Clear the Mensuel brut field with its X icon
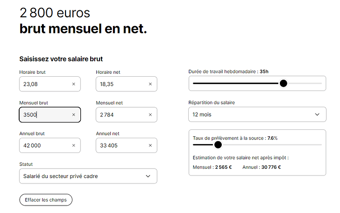The width and height of the screenshot is (340, 213). click(74, 115)
